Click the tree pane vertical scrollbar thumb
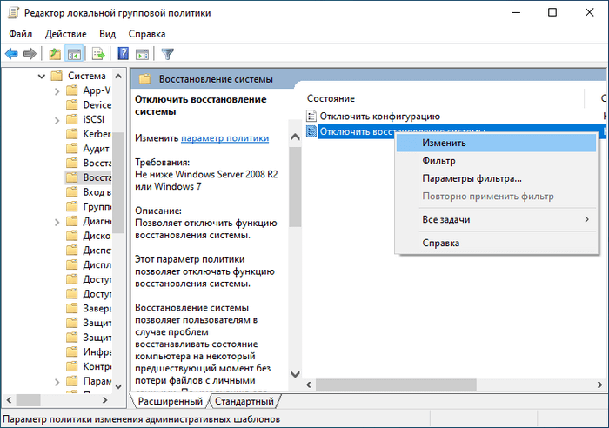Image resolution: width=609 pixels, height=428 pixels. click(118, 183)
